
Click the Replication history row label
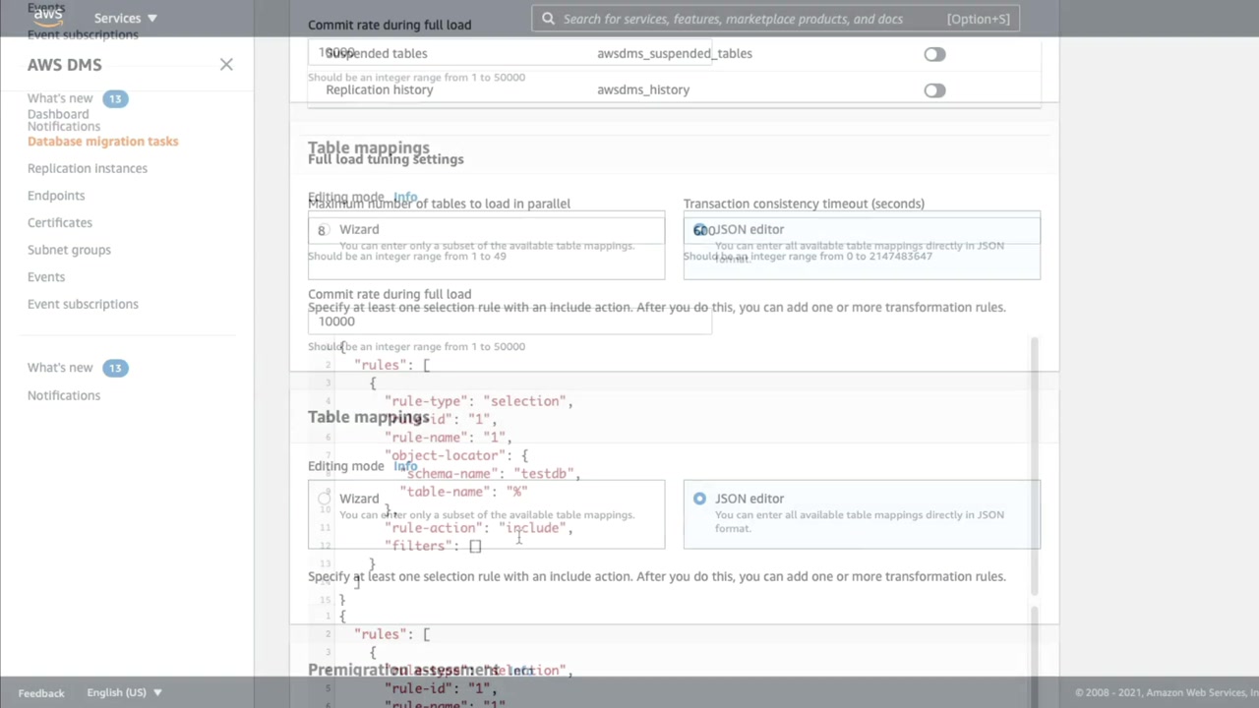tap(380, 89)
